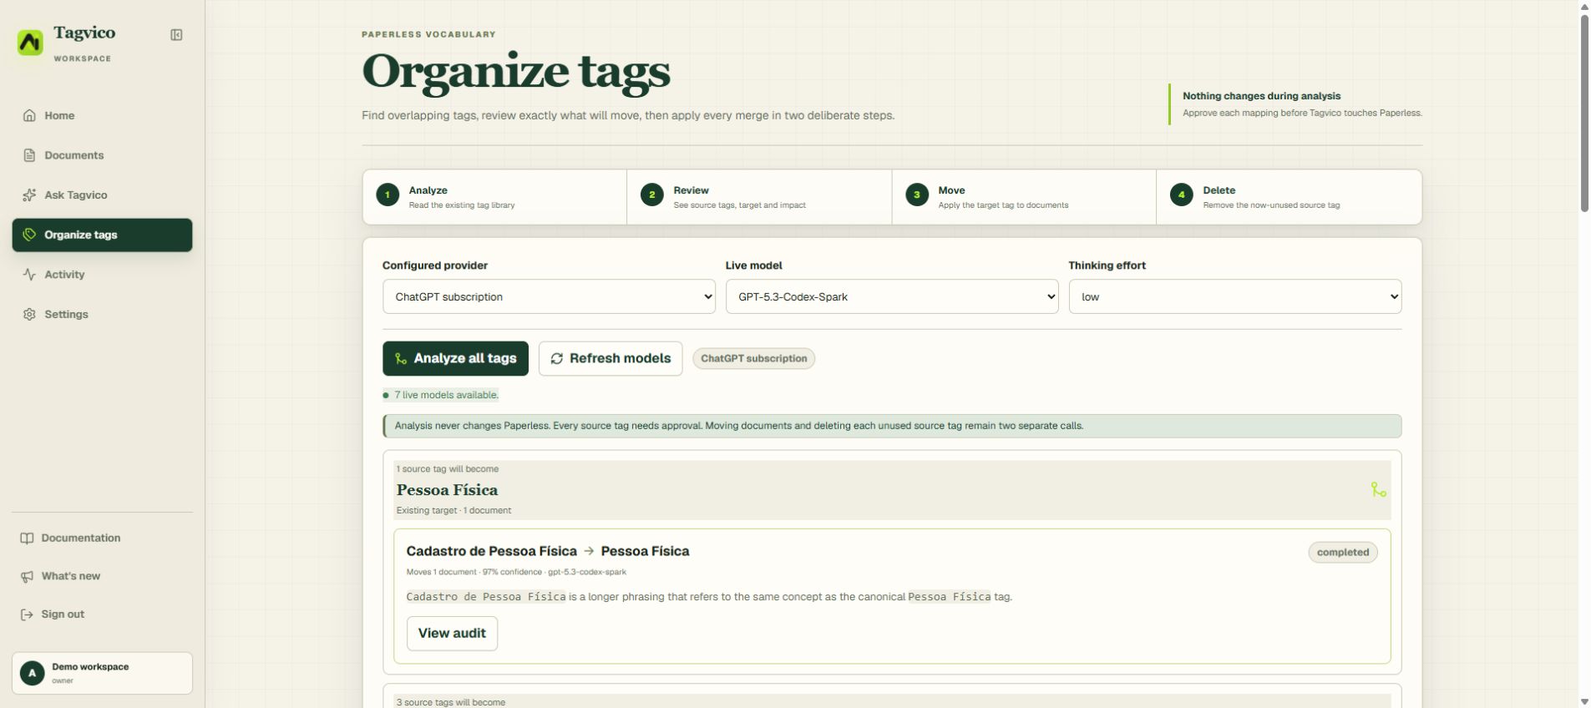The height and width of the screenshot is (708, 1591).
Task: Go to Home in the sidebar
Action: coord(102,115)
